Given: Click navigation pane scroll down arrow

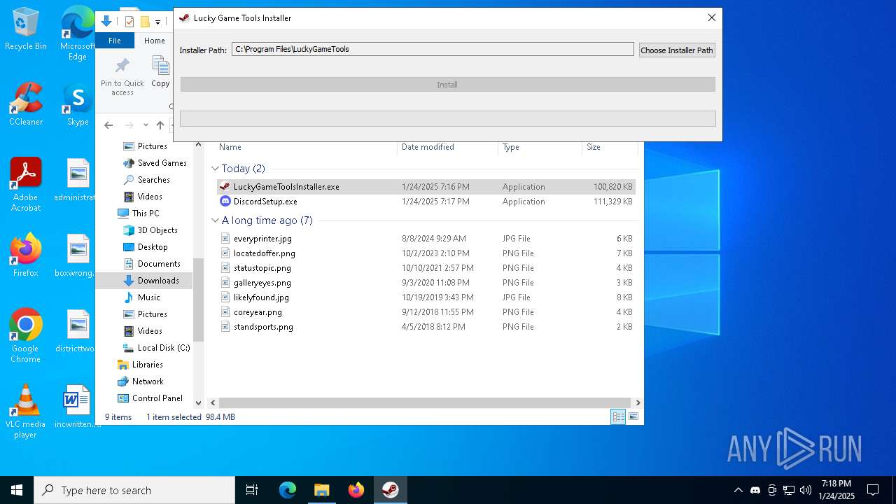Looking at the screenshot, I should coord(198,402).
